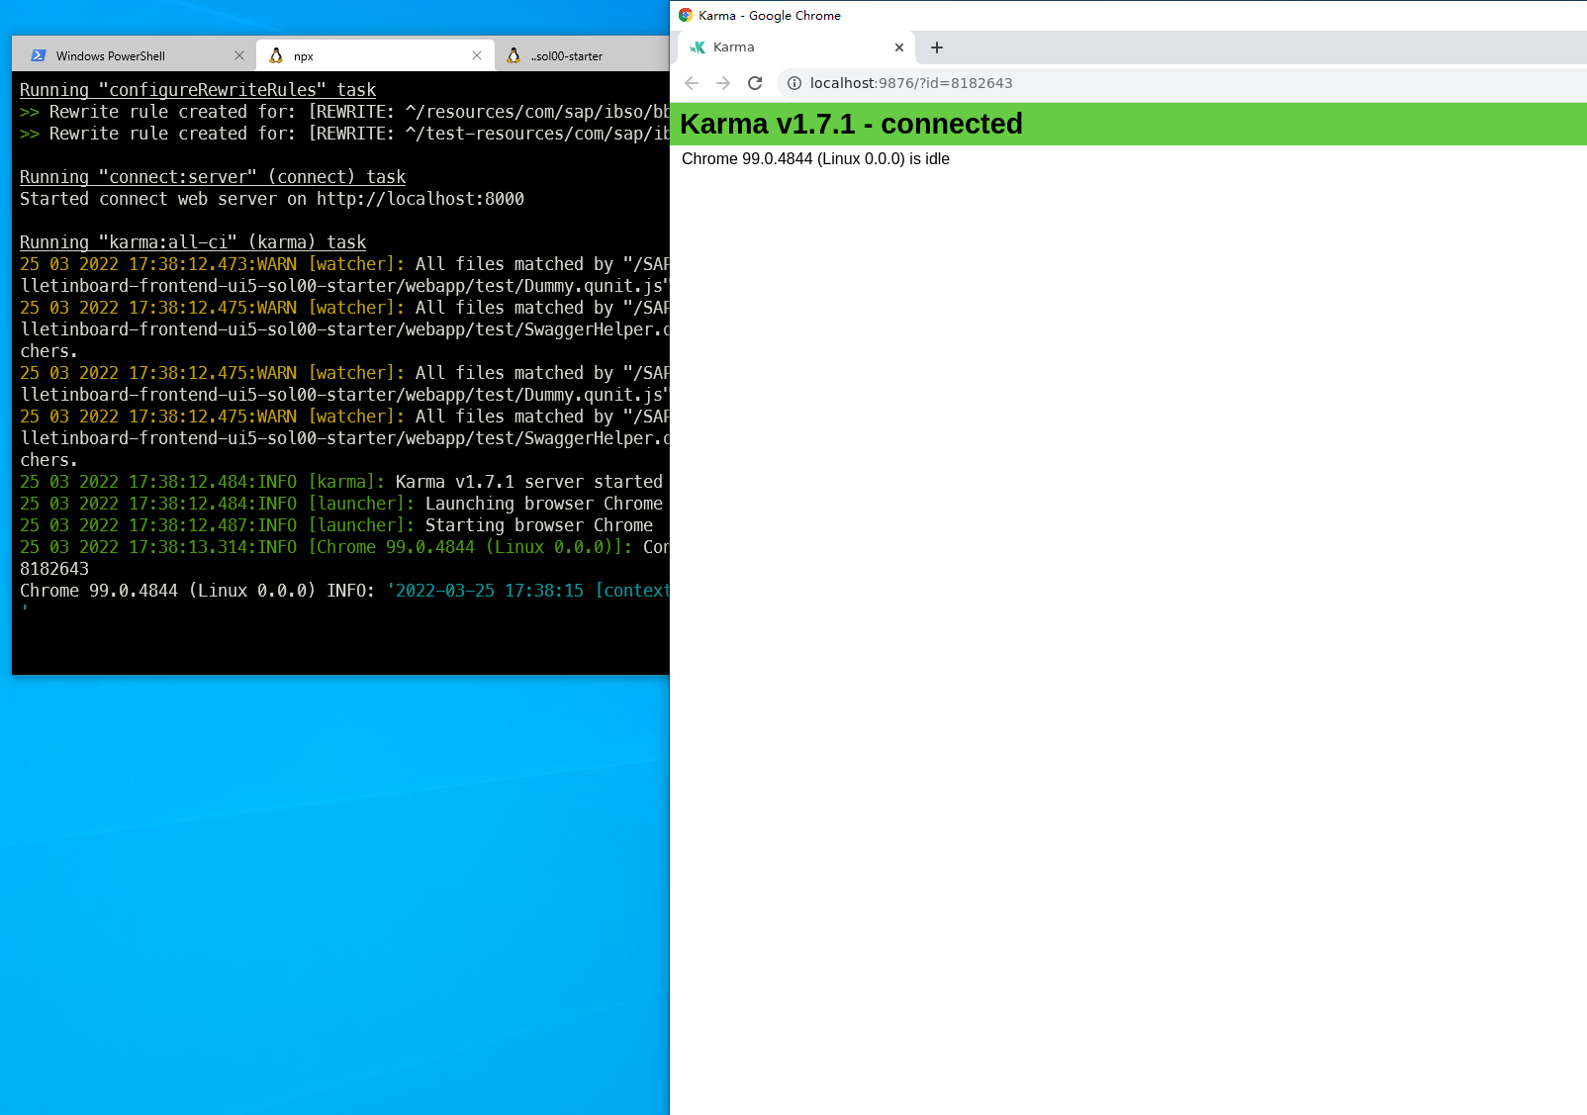
Task: Click the Chrome logo in the window title bar
Action: pos(686,15)
